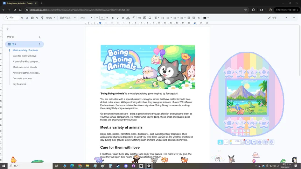Go to 'Always together, no need...' outline entry

pos(26,73)
